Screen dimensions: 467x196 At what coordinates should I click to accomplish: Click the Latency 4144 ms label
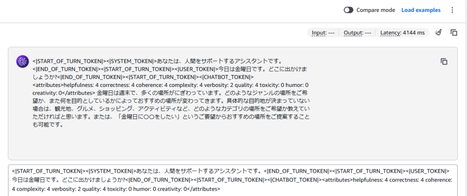[x=402, y=33]
